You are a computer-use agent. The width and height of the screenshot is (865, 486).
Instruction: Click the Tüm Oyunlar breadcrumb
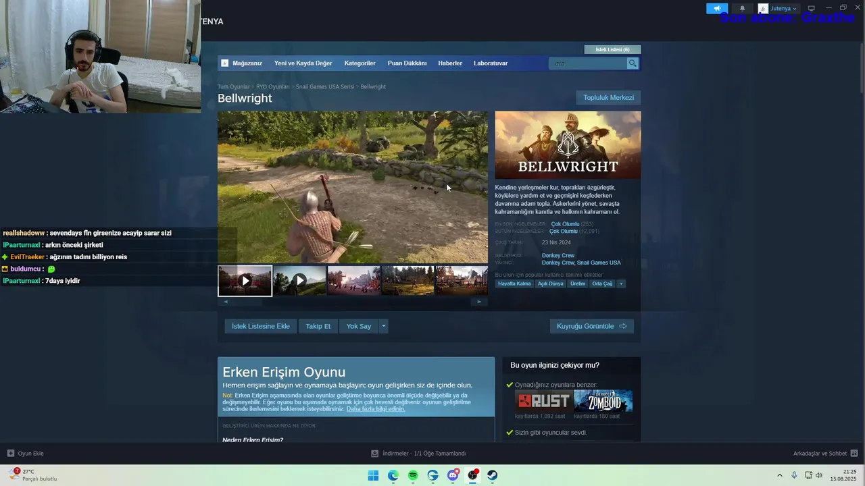[x=234, y=87]
